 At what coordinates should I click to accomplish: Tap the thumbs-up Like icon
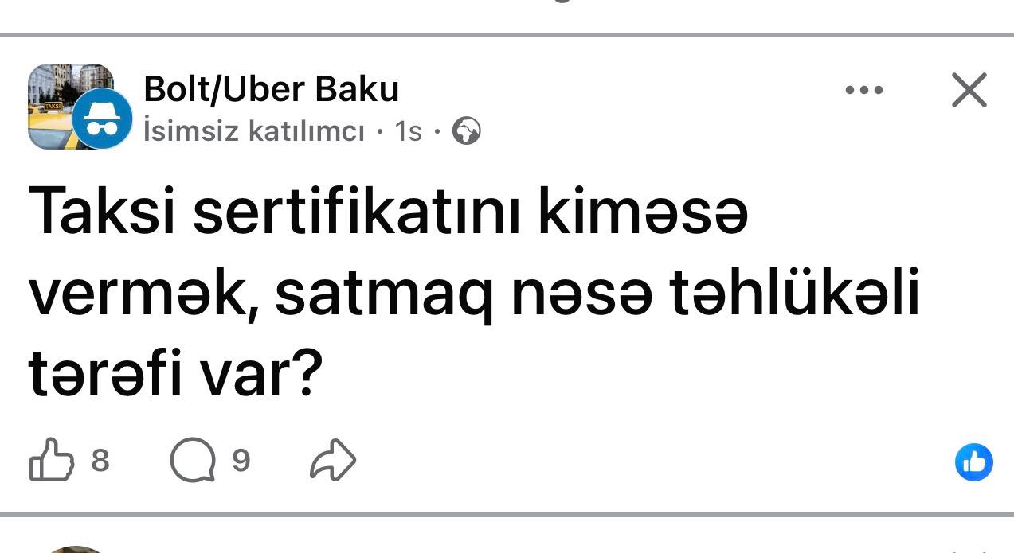[51, 460]
